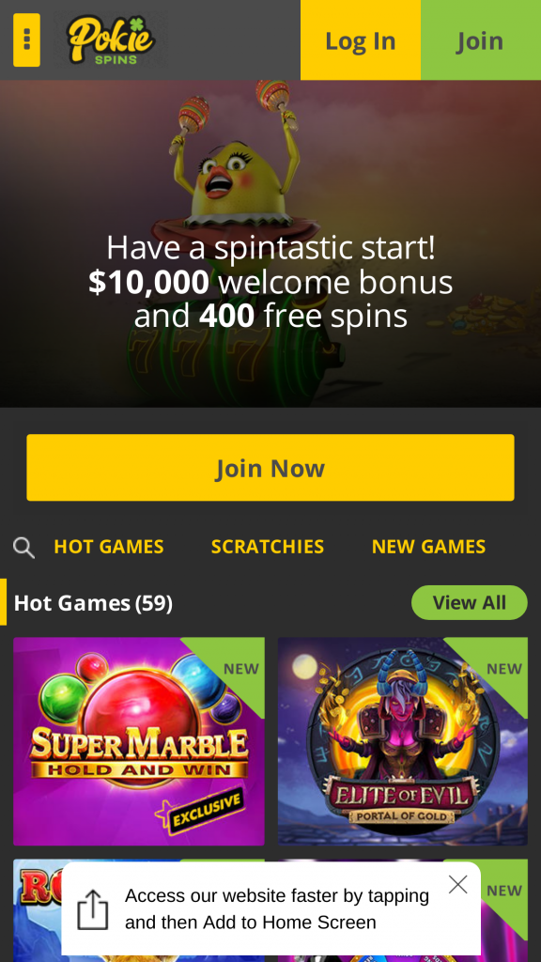
Task: Tap the Exclusive star badge on Super Marble
Action: tap(199, 811)
